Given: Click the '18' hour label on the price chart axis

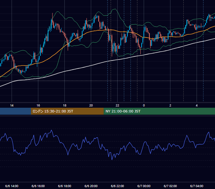Looking at the screenshot, I should tap(64, 106).
